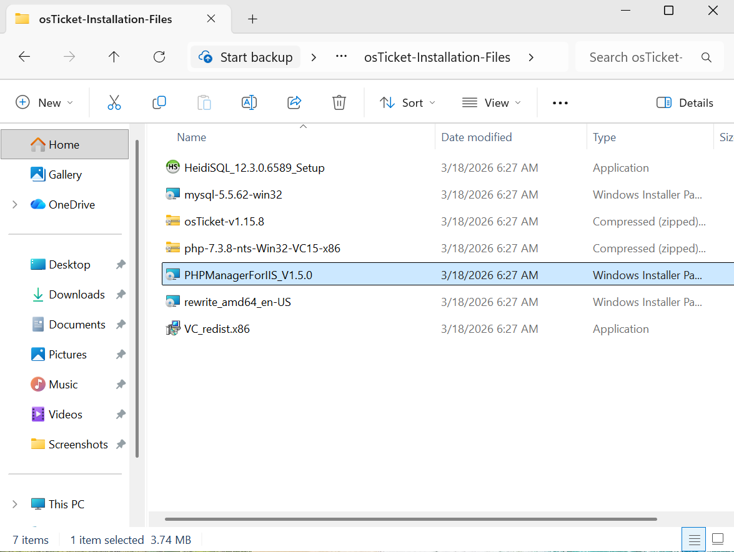Screen dimensions: 734x552
Task: Expand chevron after Start backup
Action: (314, 57)
